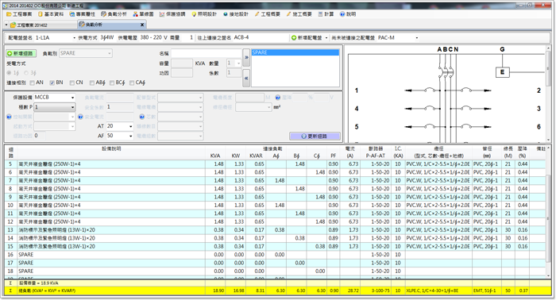The image size is (556, 300).
Task: Click the 保護協調 chart icon
Action: tap(162, 14)
